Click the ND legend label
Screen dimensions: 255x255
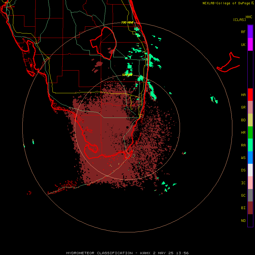243,221
